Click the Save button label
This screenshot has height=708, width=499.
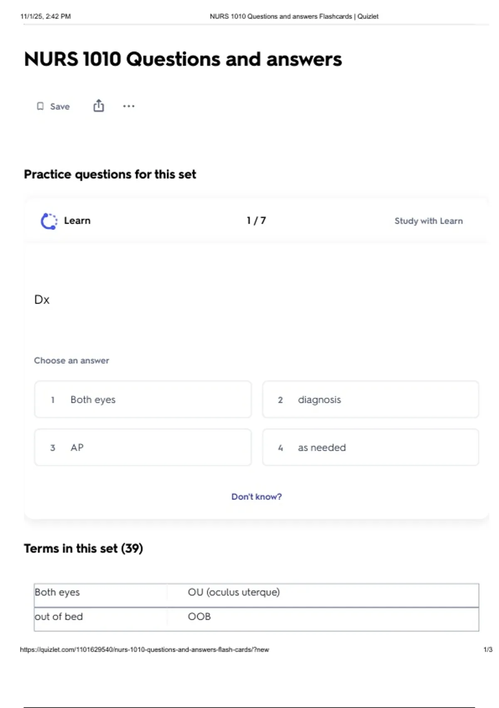(x=60, y=107)
